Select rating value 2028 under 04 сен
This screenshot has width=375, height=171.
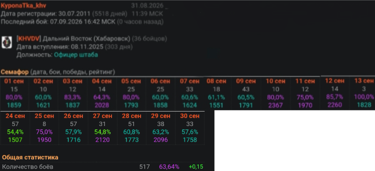click(102, 105)
